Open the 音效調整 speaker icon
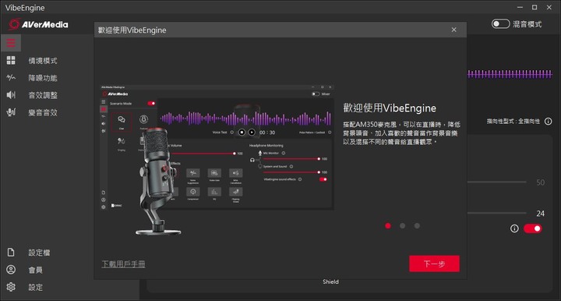This screenshot has height=301, width=561. tap(11, 95)
